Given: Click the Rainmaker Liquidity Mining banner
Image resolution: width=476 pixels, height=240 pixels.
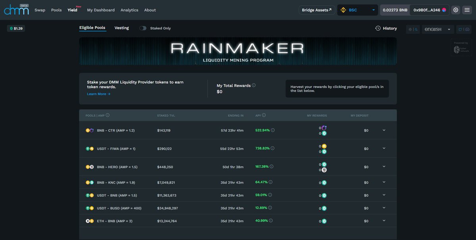Looking at the screenshot, I should pyautogui.click(x=238, y=51).
